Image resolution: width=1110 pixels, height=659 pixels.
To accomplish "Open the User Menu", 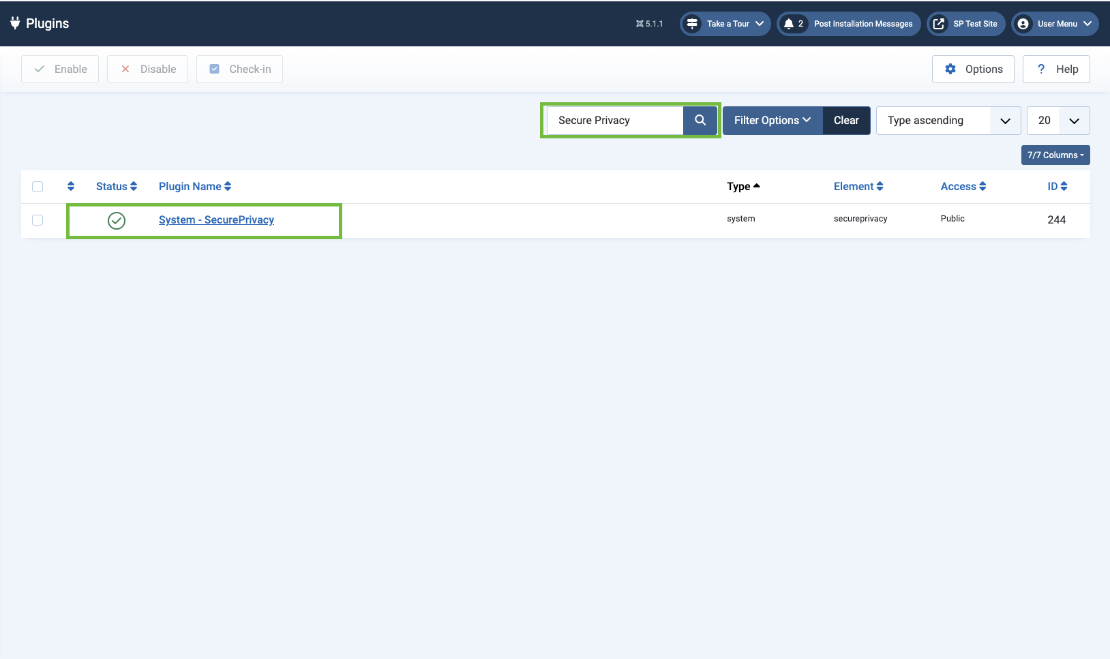I will click(1055, 24).
